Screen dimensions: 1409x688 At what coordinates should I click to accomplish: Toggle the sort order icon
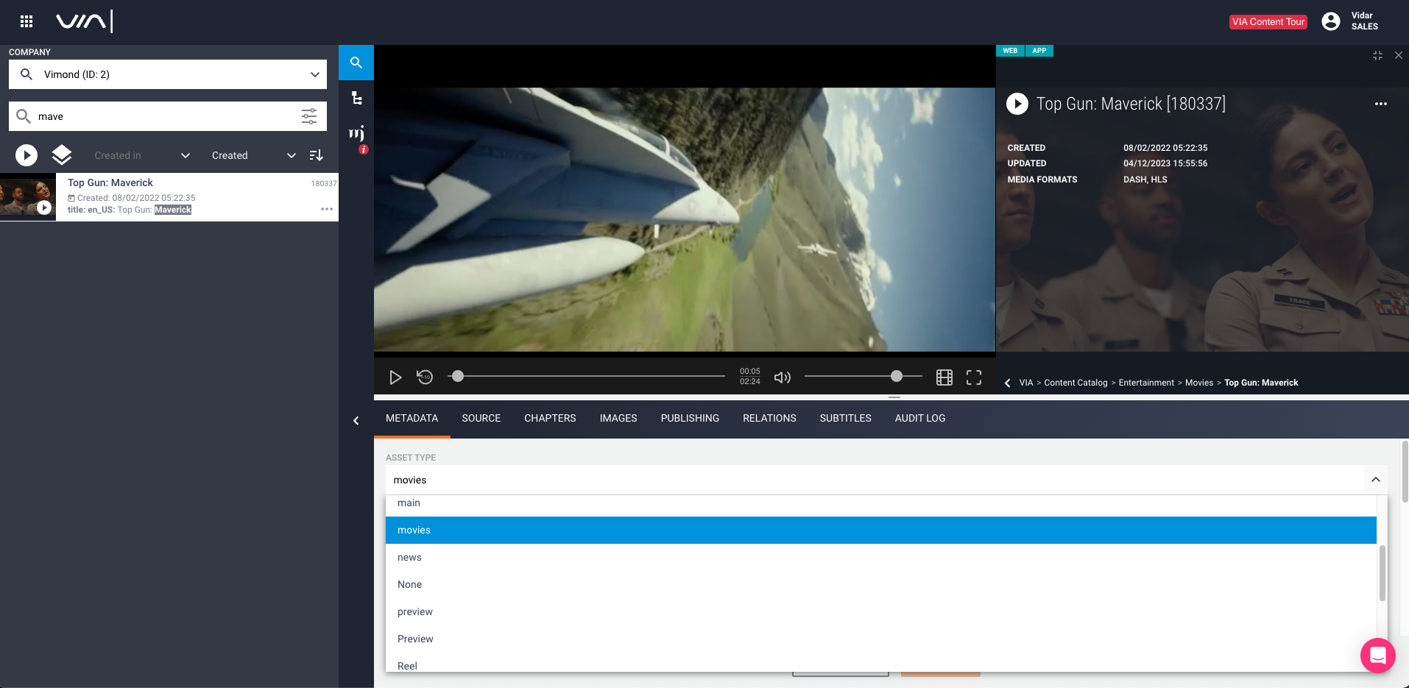point(316,155)
